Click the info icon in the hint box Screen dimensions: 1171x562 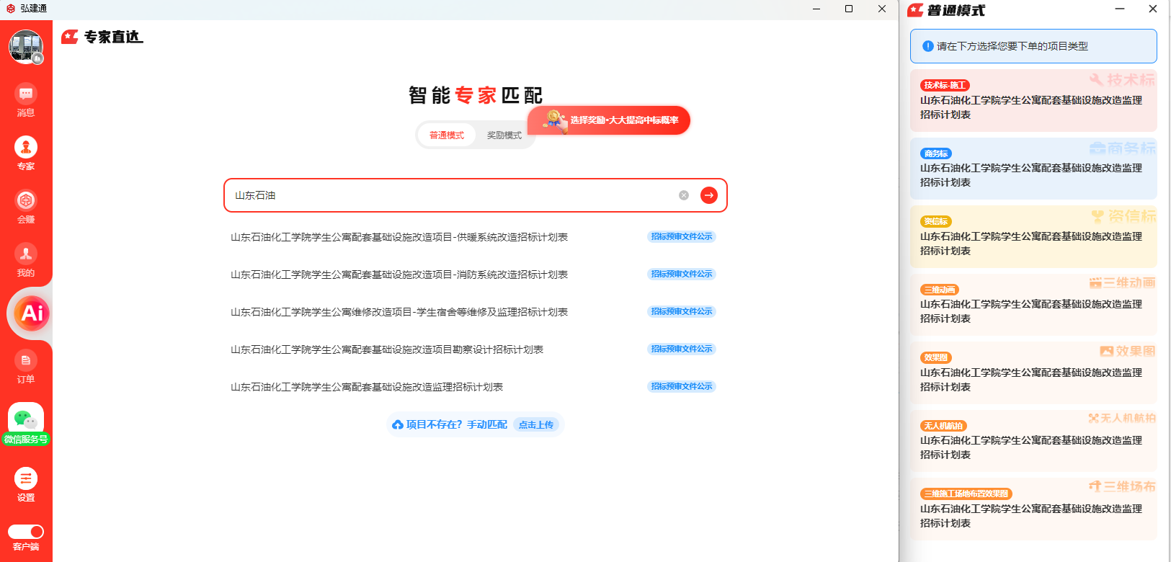928,46
